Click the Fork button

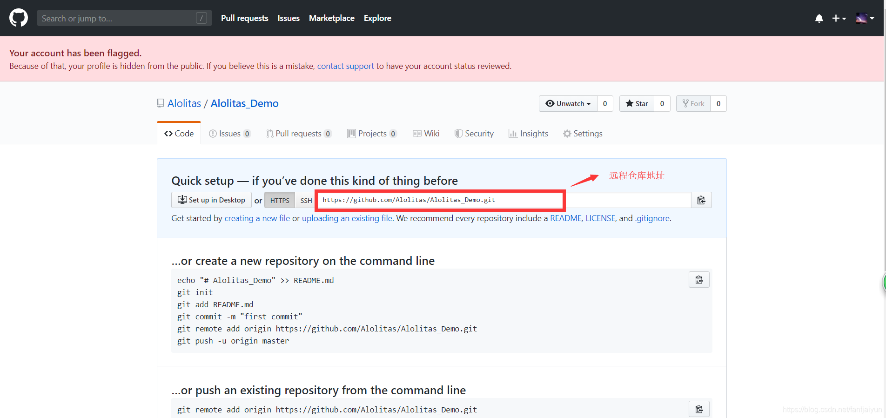693,103
